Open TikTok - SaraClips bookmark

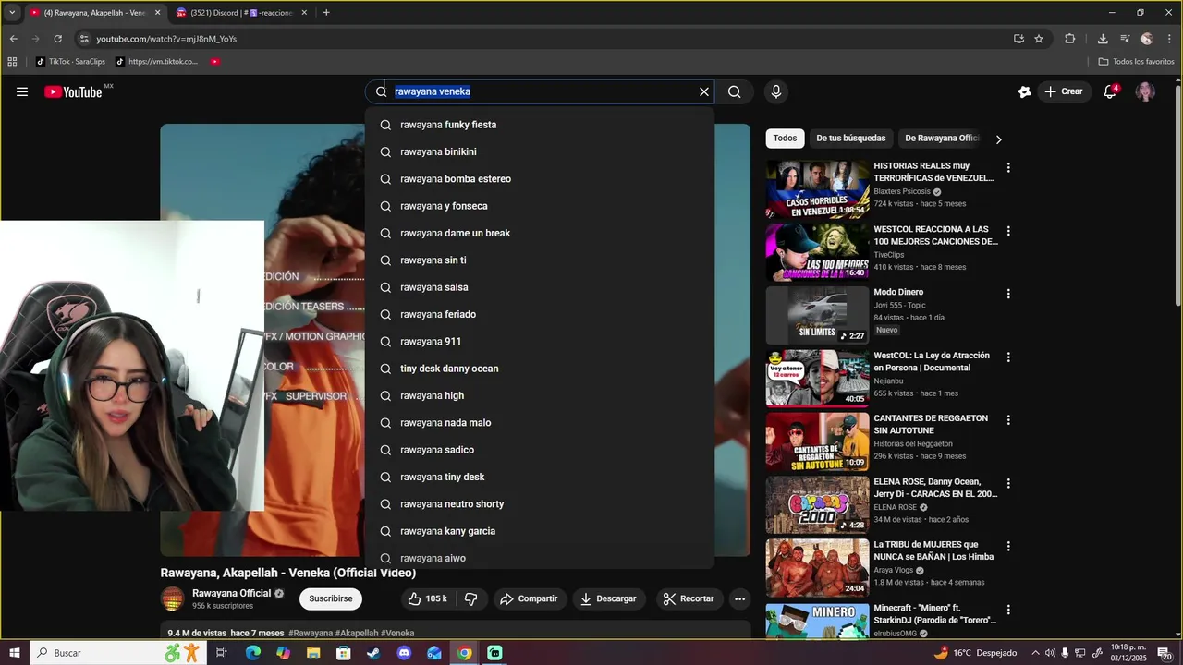pyautogui.click(x=70, y=62)
